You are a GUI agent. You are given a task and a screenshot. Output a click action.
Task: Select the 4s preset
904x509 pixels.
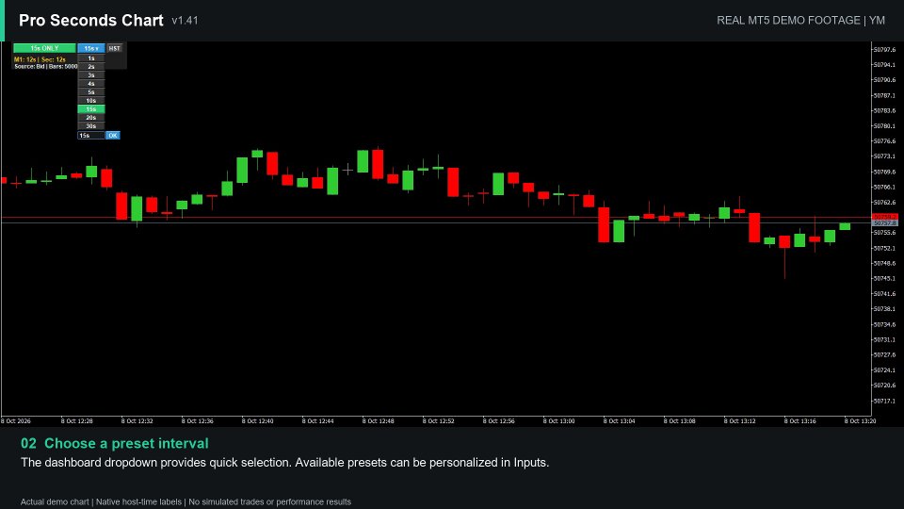(91, 84)
